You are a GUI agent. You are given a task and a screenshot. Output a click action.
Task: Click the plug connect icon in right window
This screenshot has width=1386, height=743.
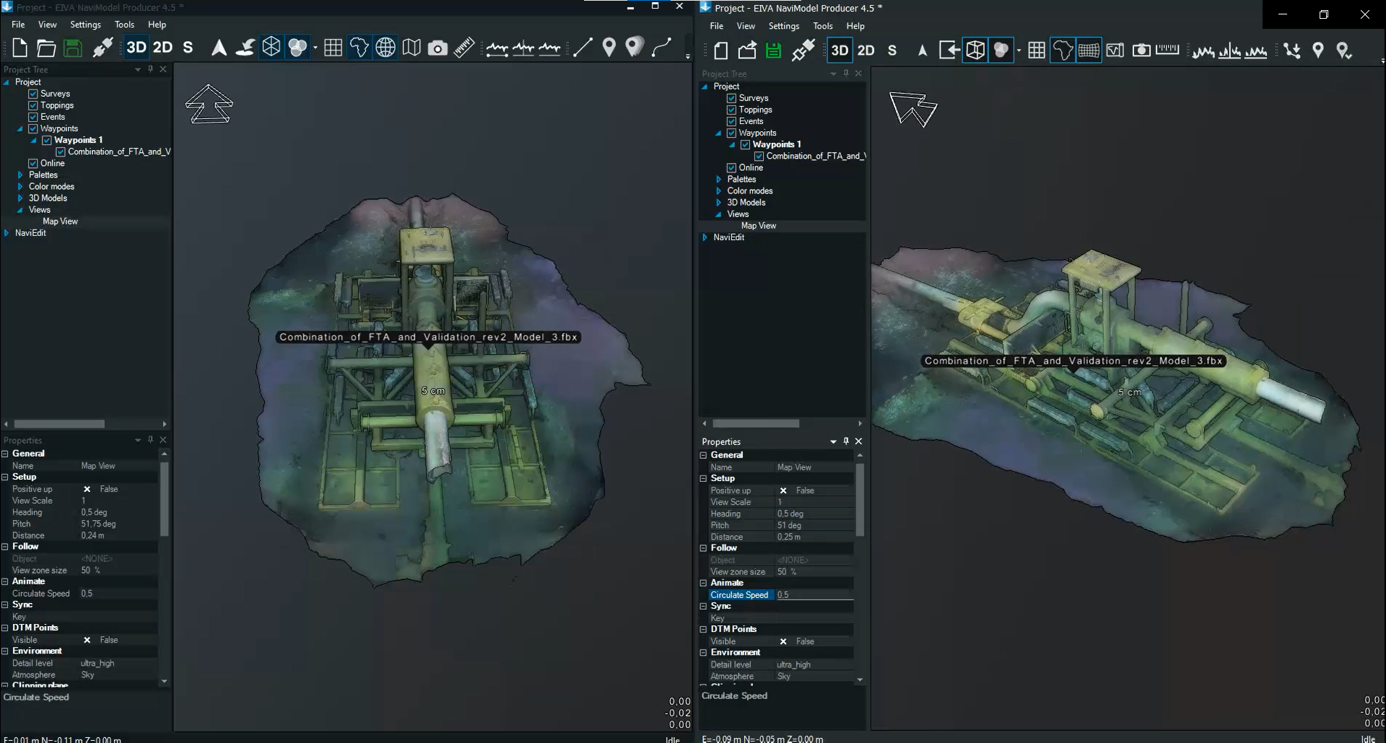tap(803, 50)
